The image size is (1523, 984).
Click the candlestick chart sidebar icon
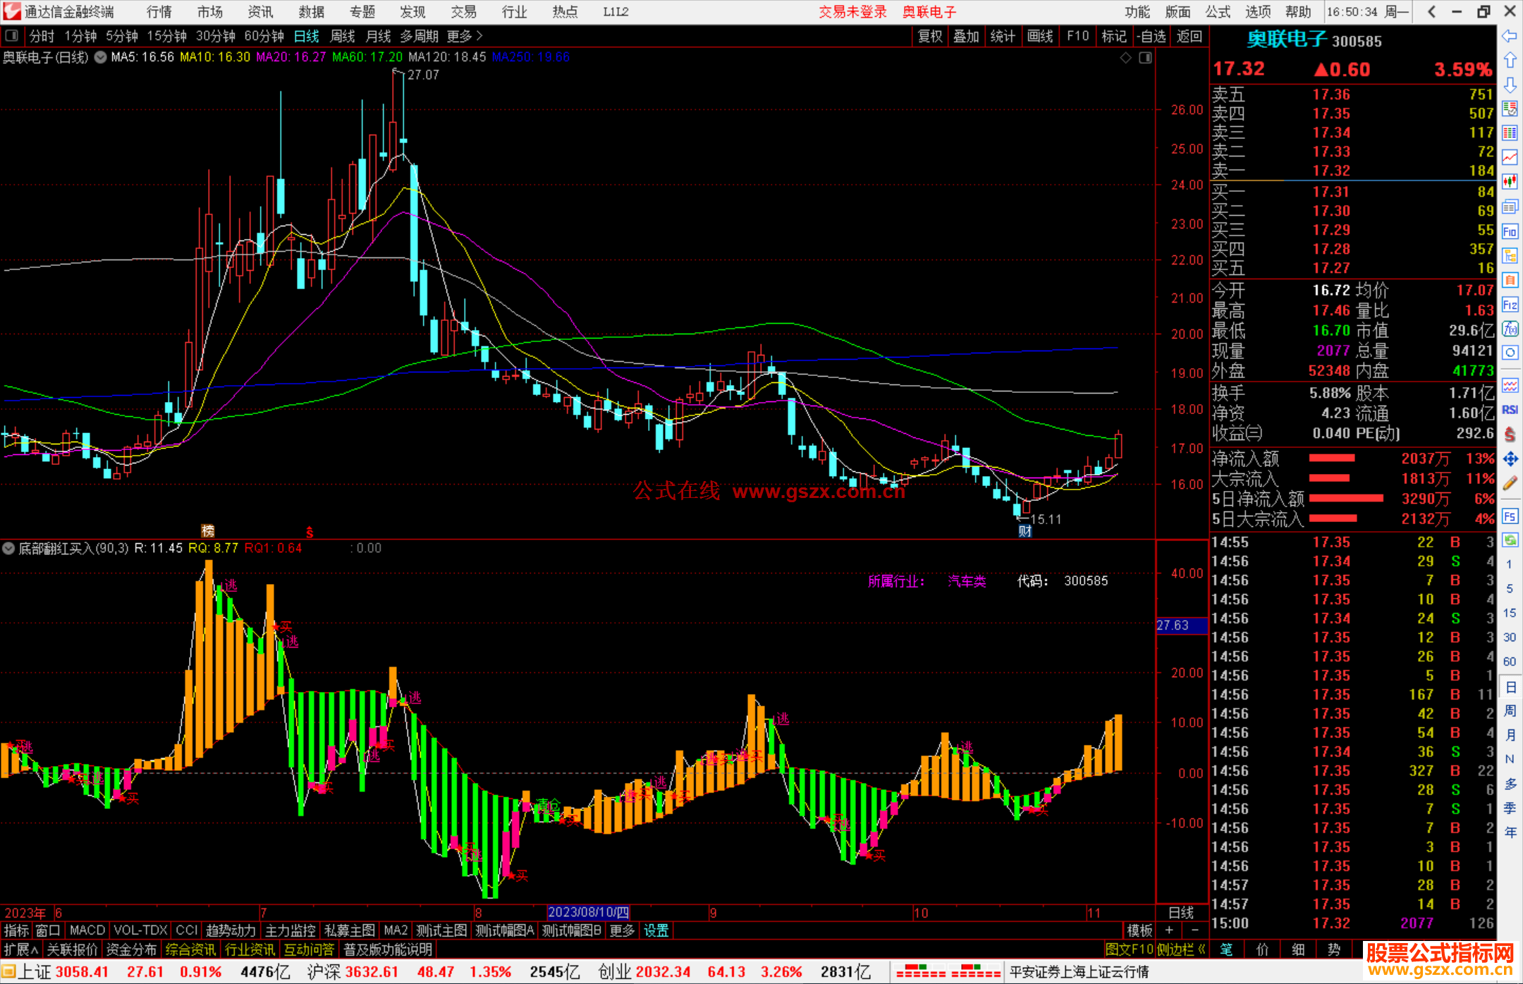pos(1510,182)
